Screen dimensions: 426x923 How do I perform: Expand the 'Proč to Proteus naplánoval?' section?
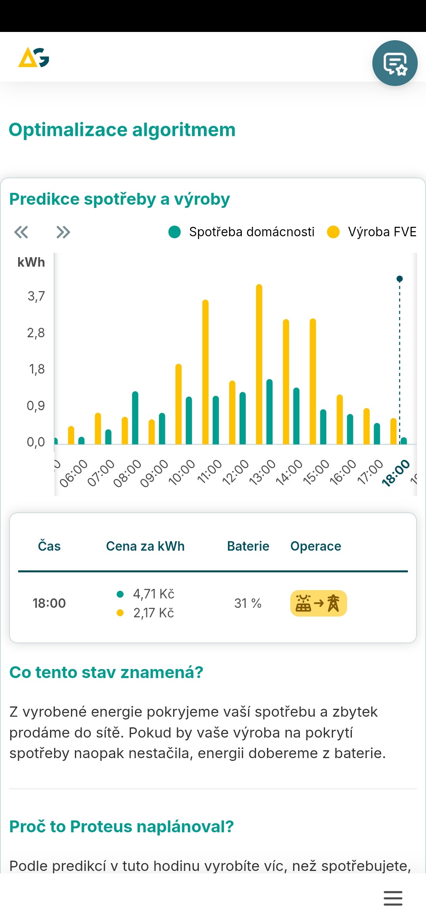tap(121, 826)
